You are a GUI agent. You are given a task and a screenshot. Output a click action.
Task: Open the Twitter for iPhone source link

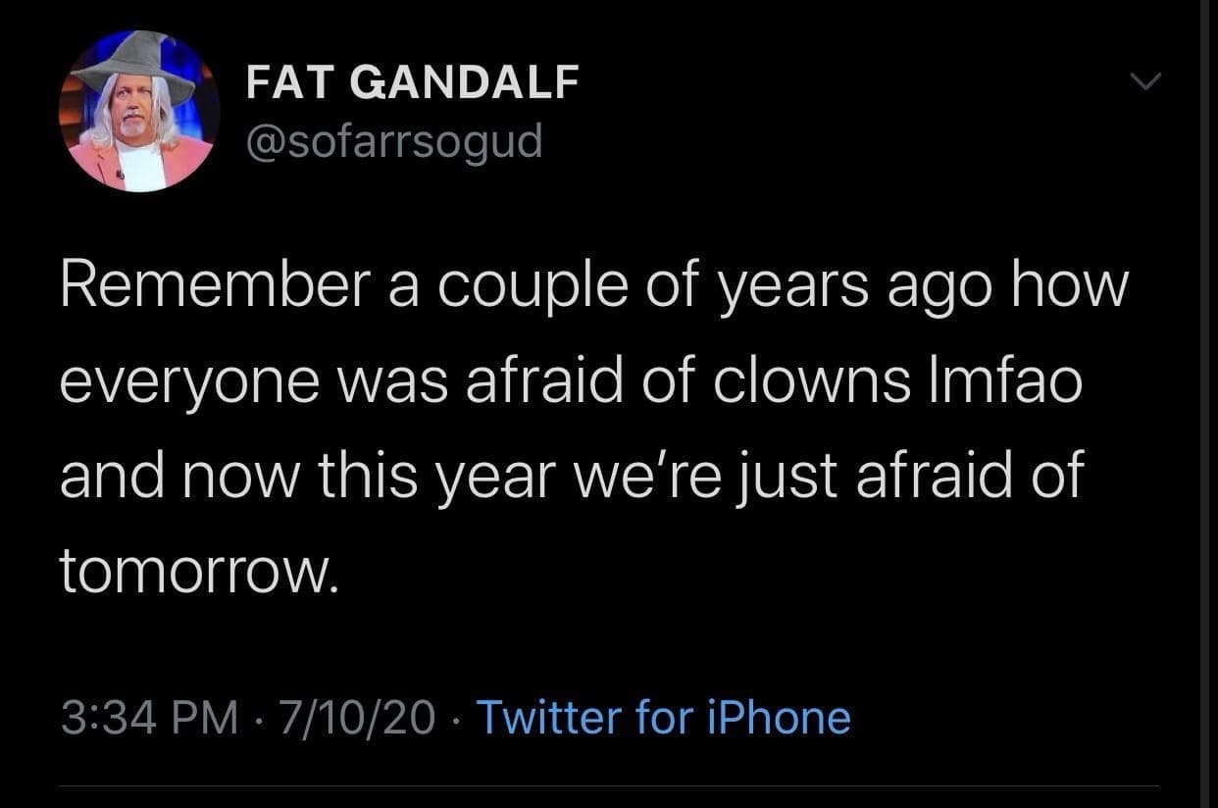[663, 718]
